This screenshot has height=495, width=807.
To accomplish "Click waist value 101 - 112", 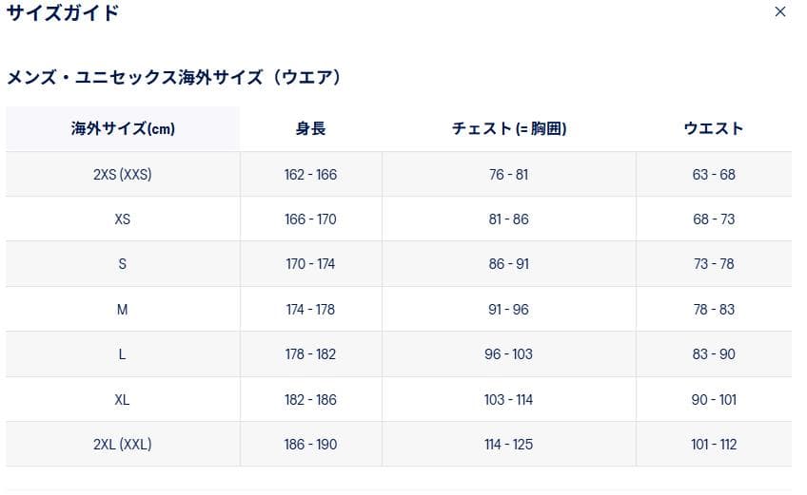I will click(x=714, y=445).
